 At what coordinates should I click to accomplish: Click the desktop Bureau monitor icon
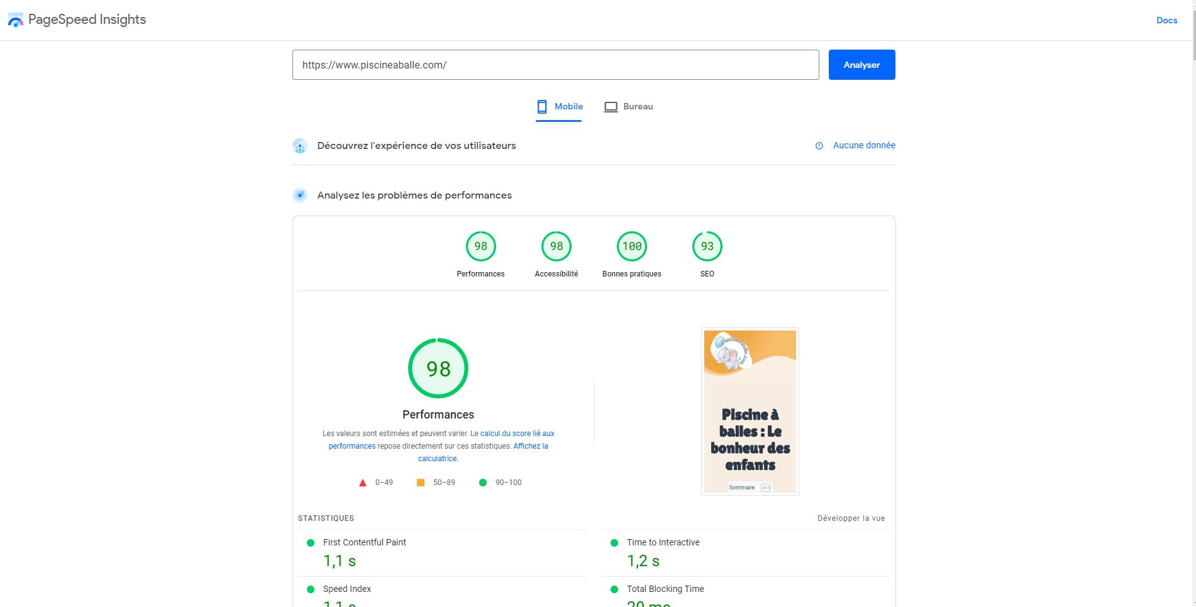coord(611,107)
